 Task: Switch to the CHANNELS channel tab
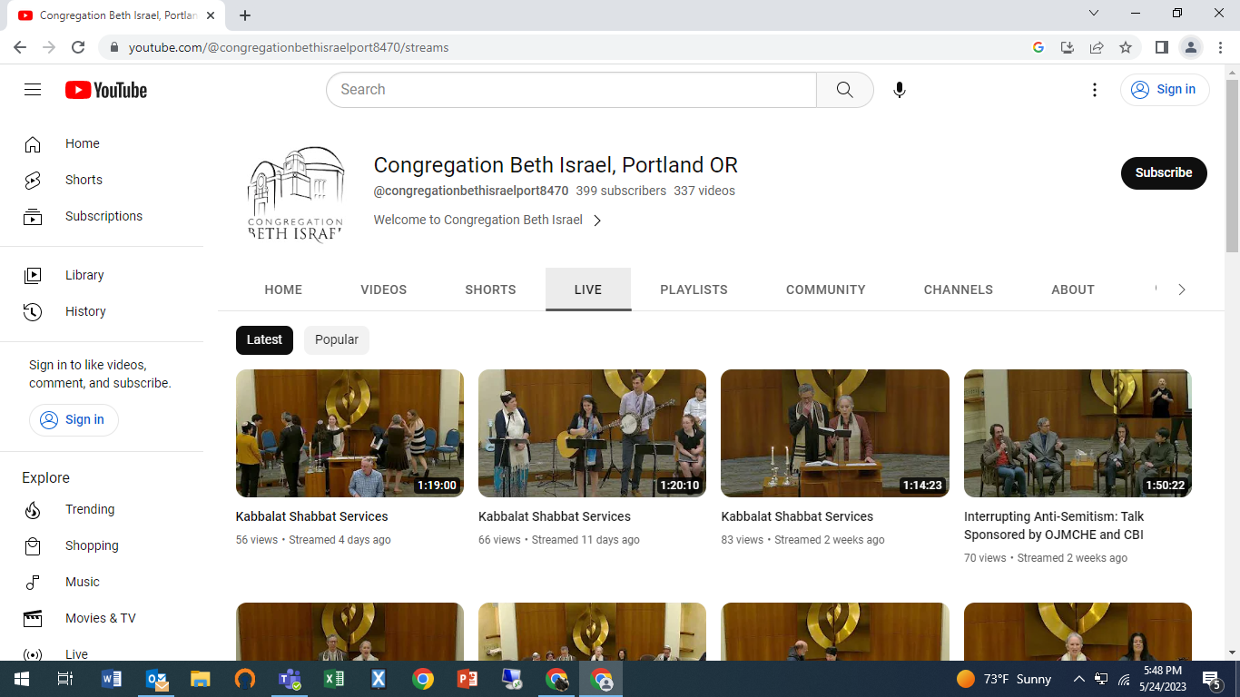click(x=959, y=290)
